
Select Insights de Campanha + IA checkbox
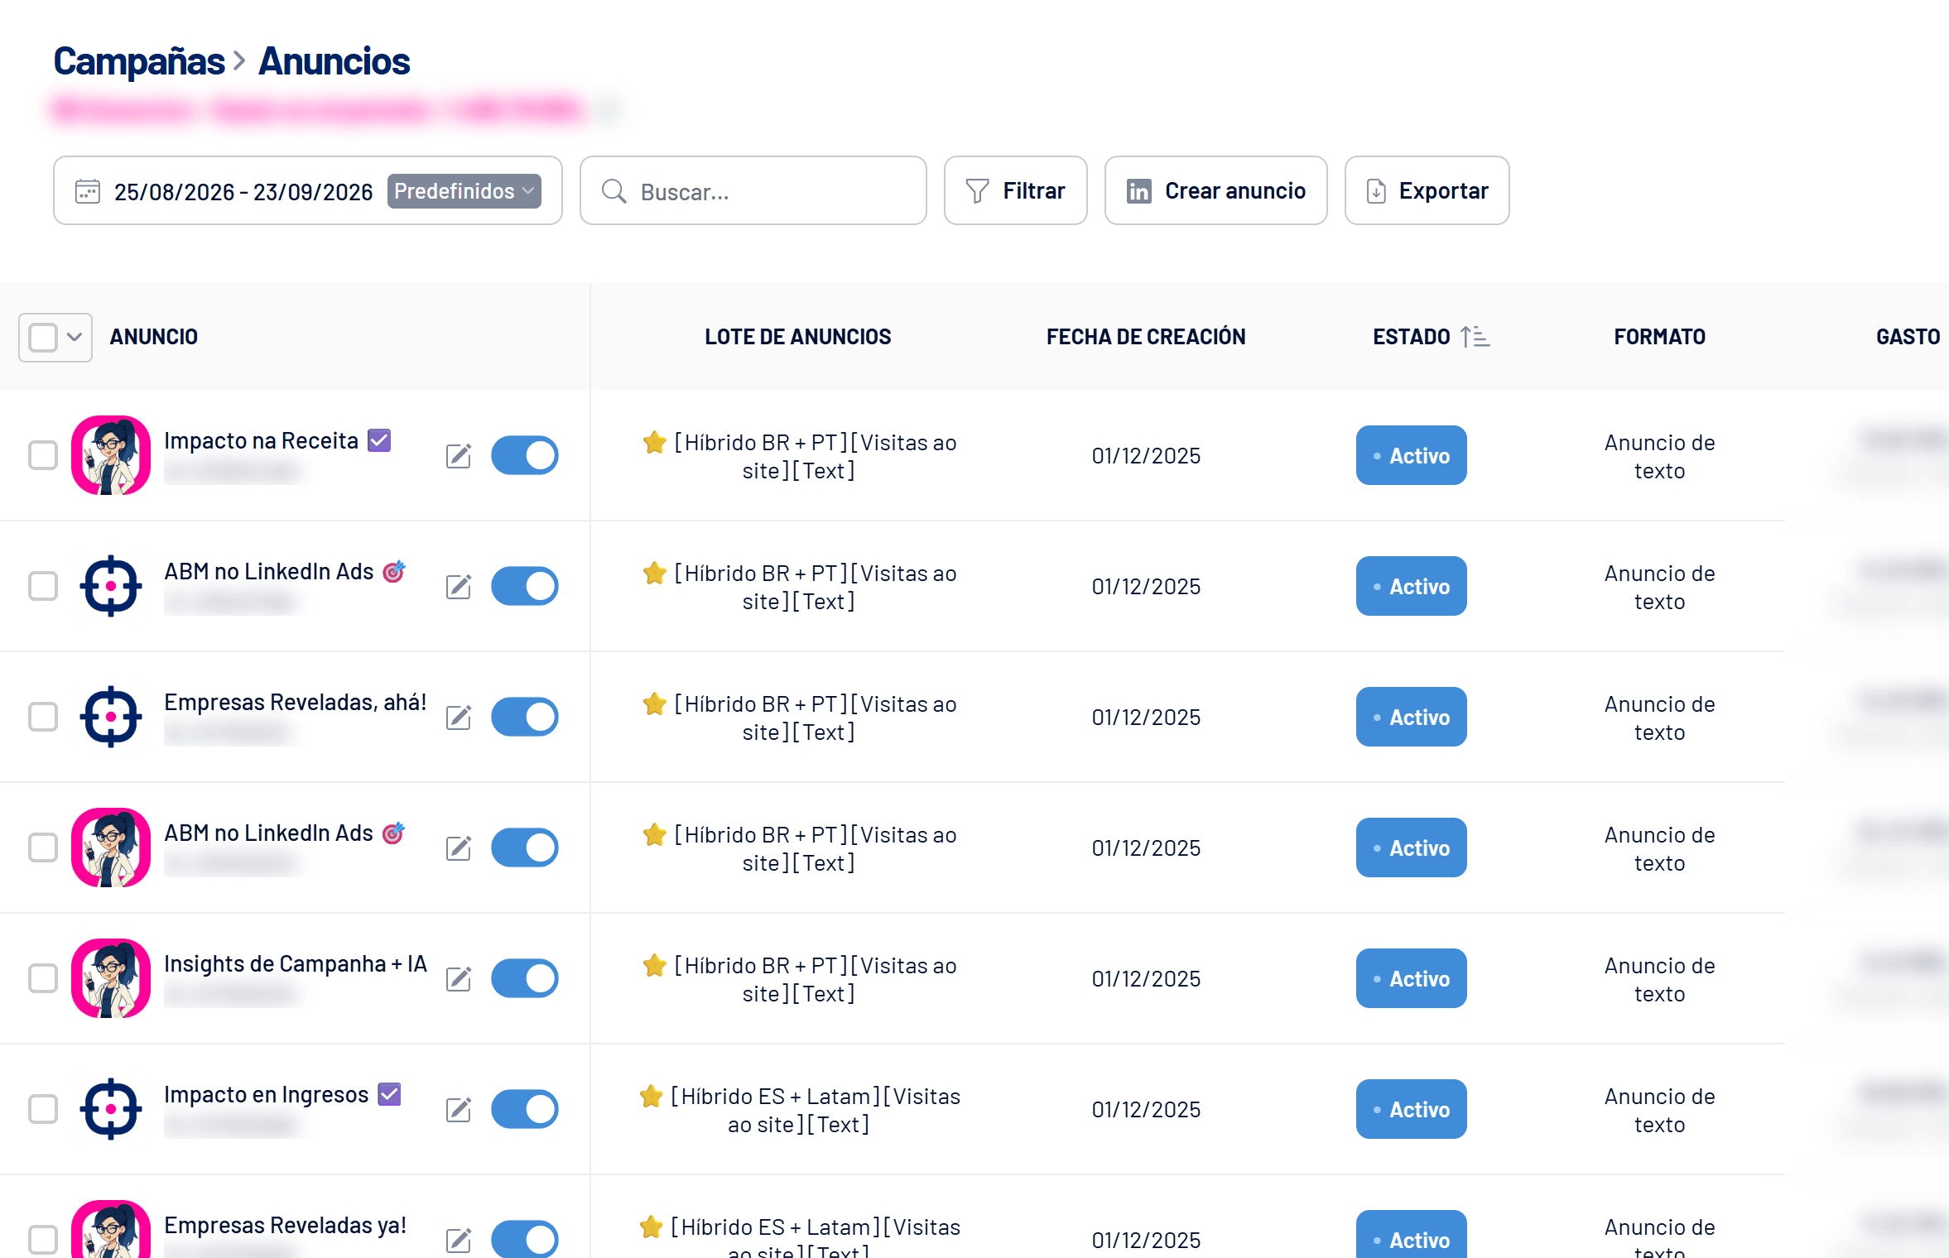tap(43, 978)
